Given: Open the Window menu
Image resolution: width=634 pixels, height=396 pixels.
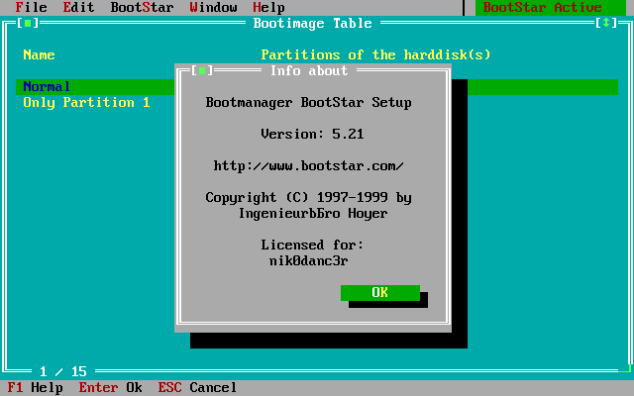Looking at the screenshot, I should point(213,8).
